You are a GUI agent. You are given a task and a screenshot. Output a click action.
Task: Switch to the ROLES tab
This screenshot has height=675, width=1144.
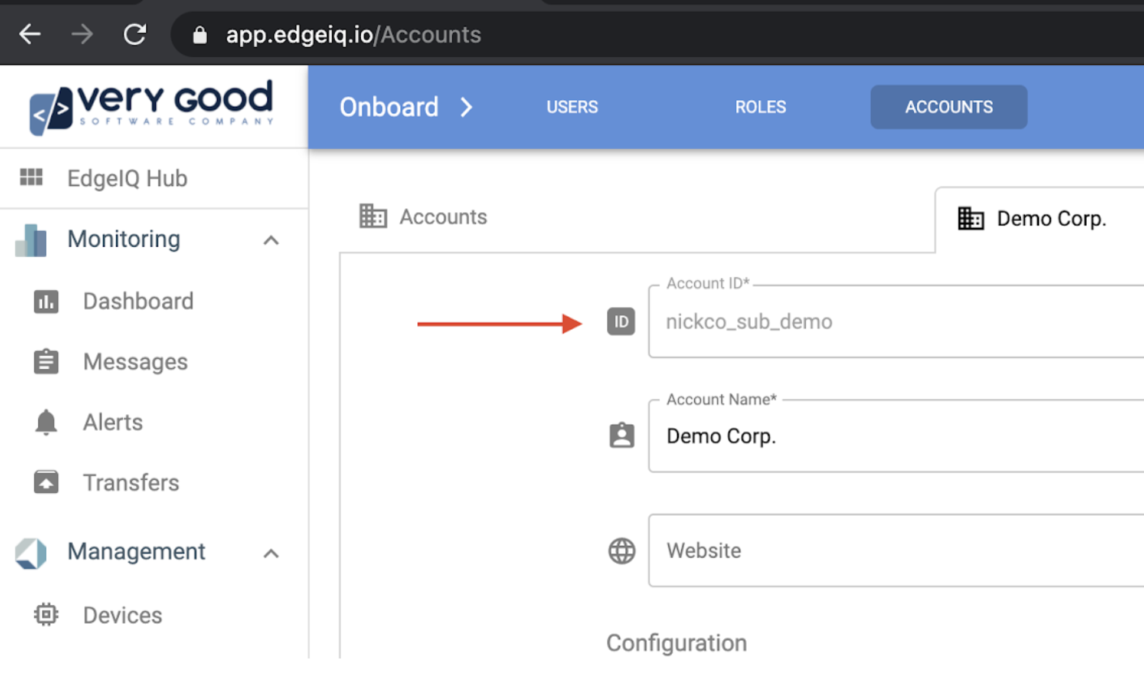(760, 107)
